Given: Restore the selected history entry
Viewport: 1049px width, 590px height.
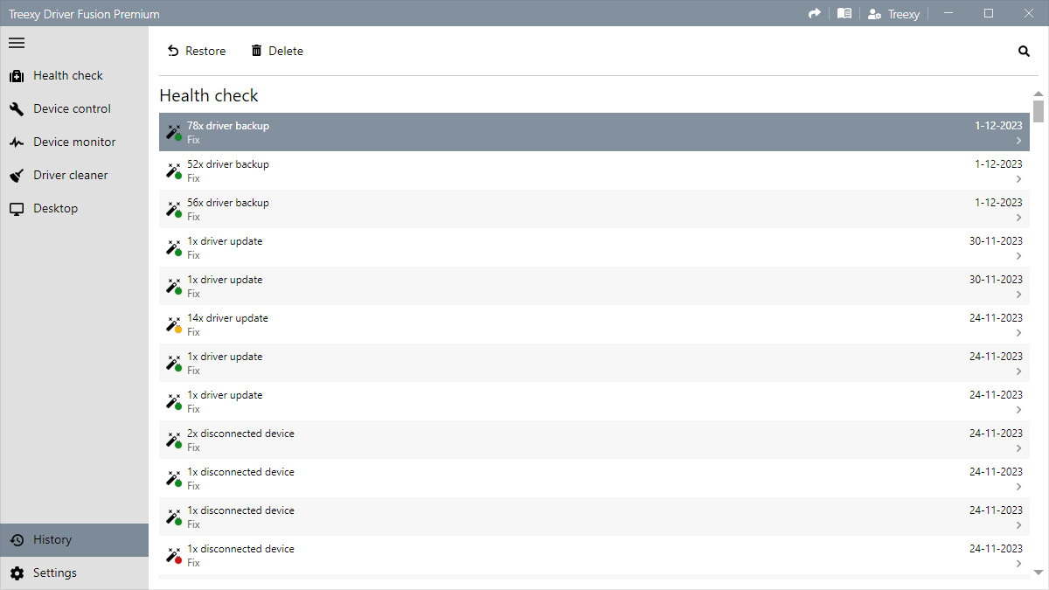Looking at the screenshot, I should [197, 52].
